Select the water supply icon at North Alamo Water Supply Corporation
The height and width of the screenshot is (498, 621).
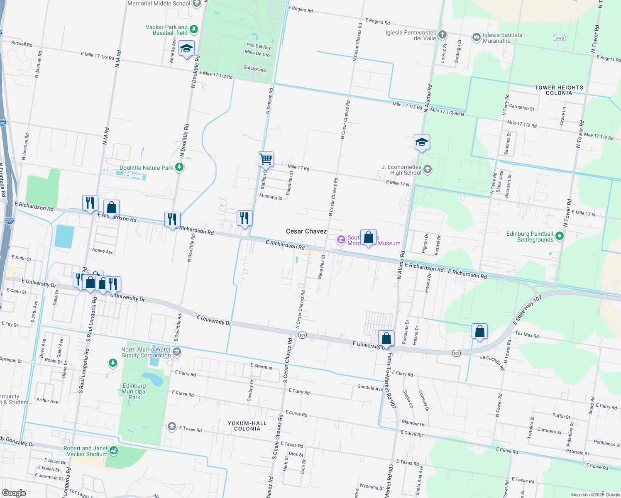pos(177,351)
